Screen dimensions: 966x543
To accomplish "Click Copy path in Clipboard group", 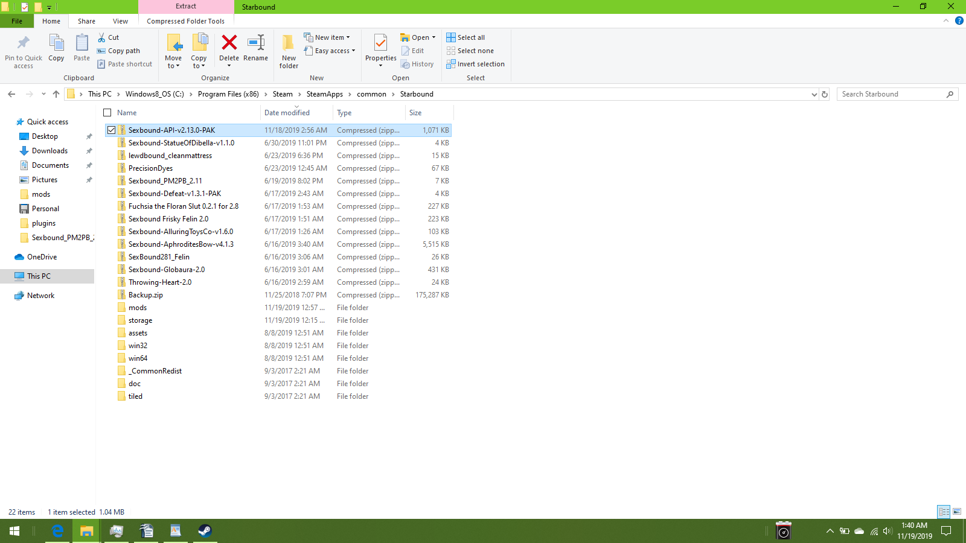I will click(119, 51).
